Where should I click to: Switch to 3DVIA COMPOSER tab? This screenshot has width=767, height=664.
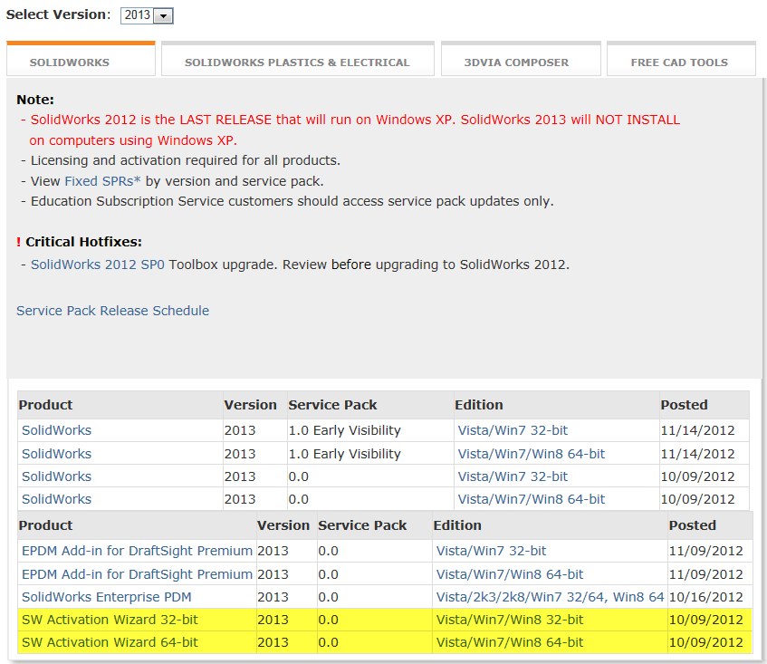click(x=516, y=63)
